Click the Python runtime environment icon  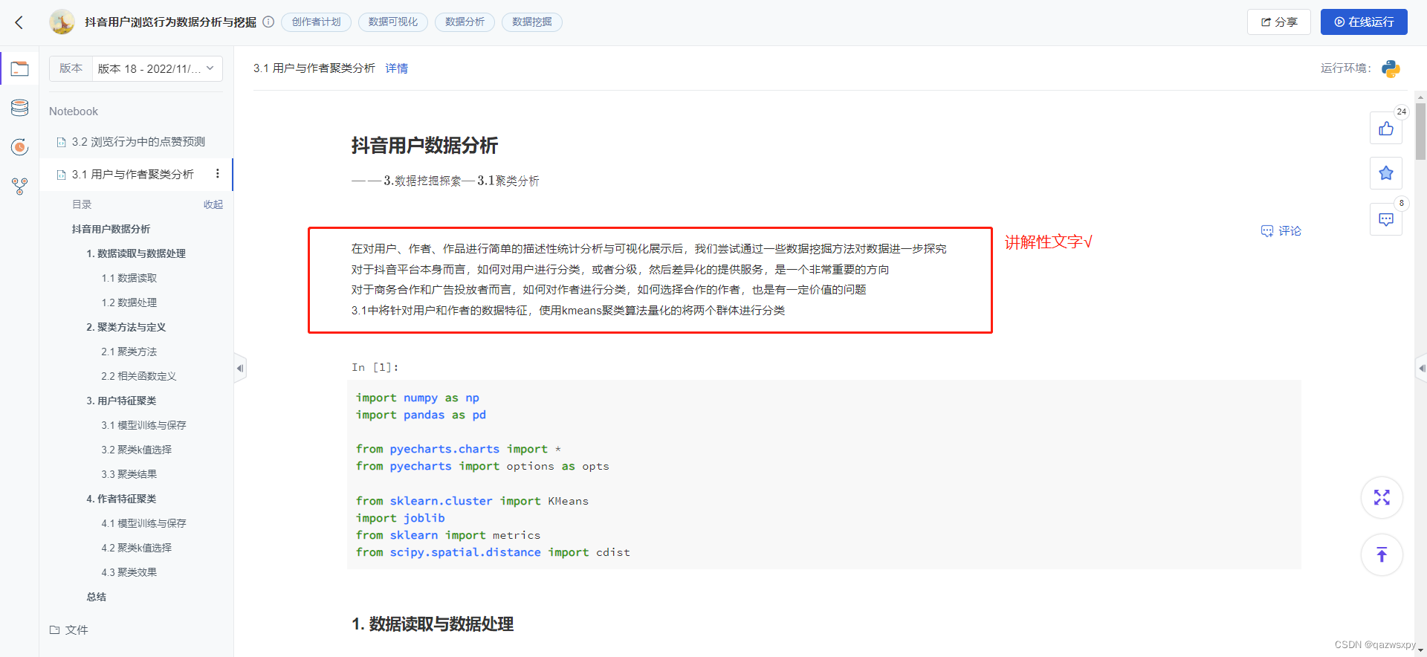1391,68
